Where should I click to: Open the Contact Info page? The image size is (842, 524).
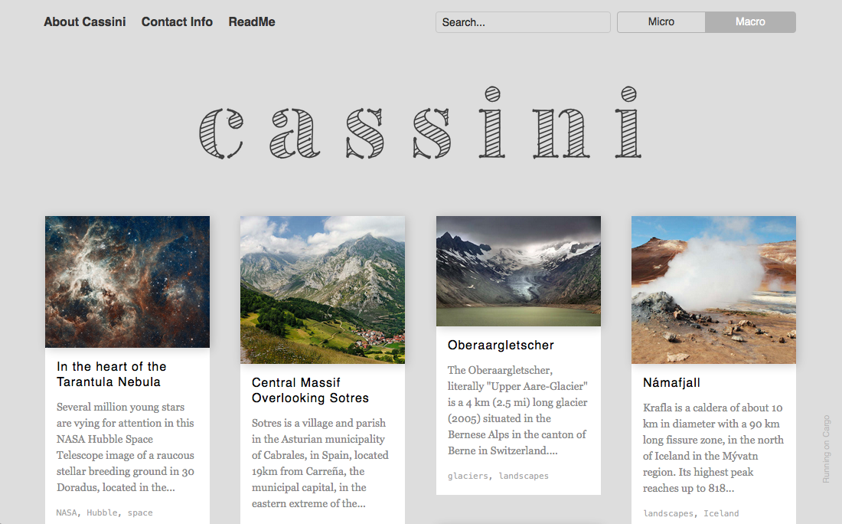coord(177,22)
